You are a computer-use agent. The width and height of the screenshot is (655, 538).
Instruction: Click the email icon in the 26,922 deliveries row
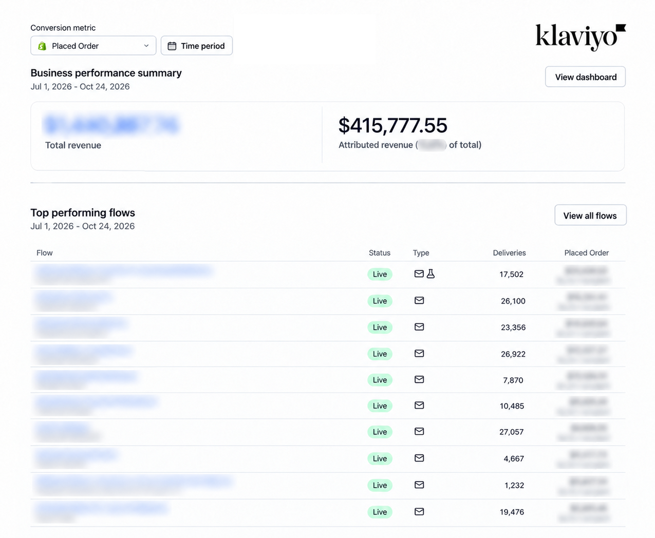click(x=419, y=353)
